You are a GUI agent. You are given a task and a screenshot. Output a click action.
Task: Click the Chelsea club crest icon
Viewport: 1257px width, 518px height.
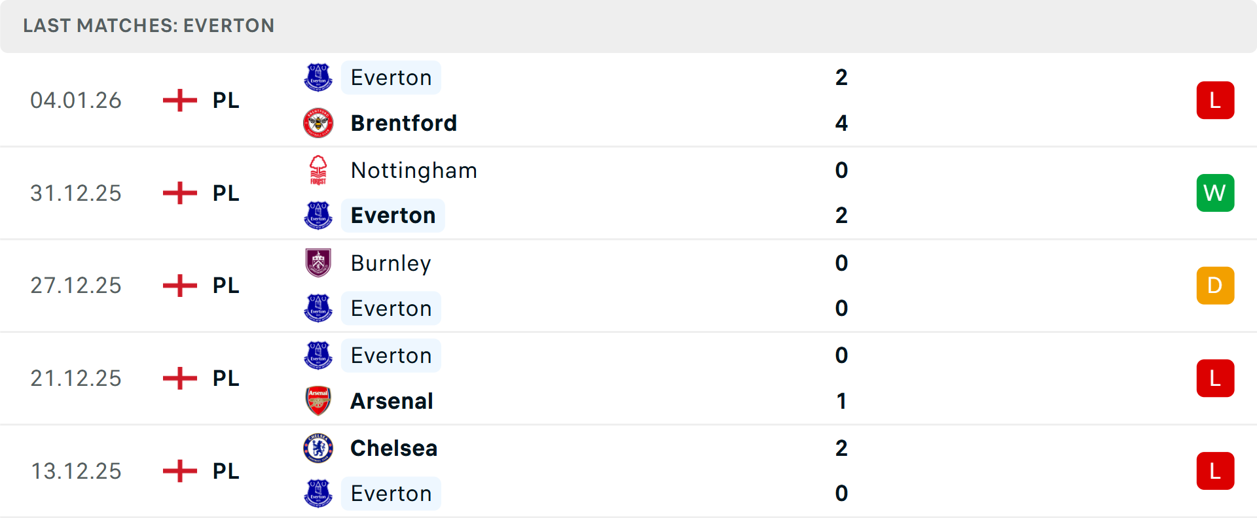point(318,448)
